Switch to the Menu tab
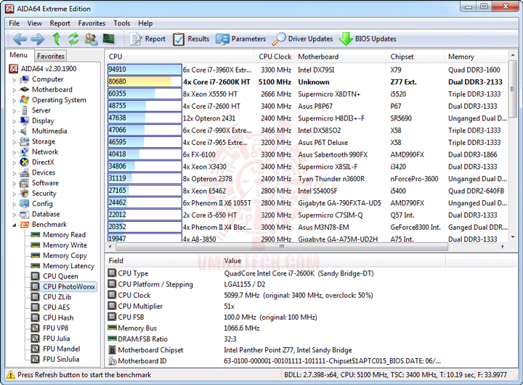 click(18, 55)
